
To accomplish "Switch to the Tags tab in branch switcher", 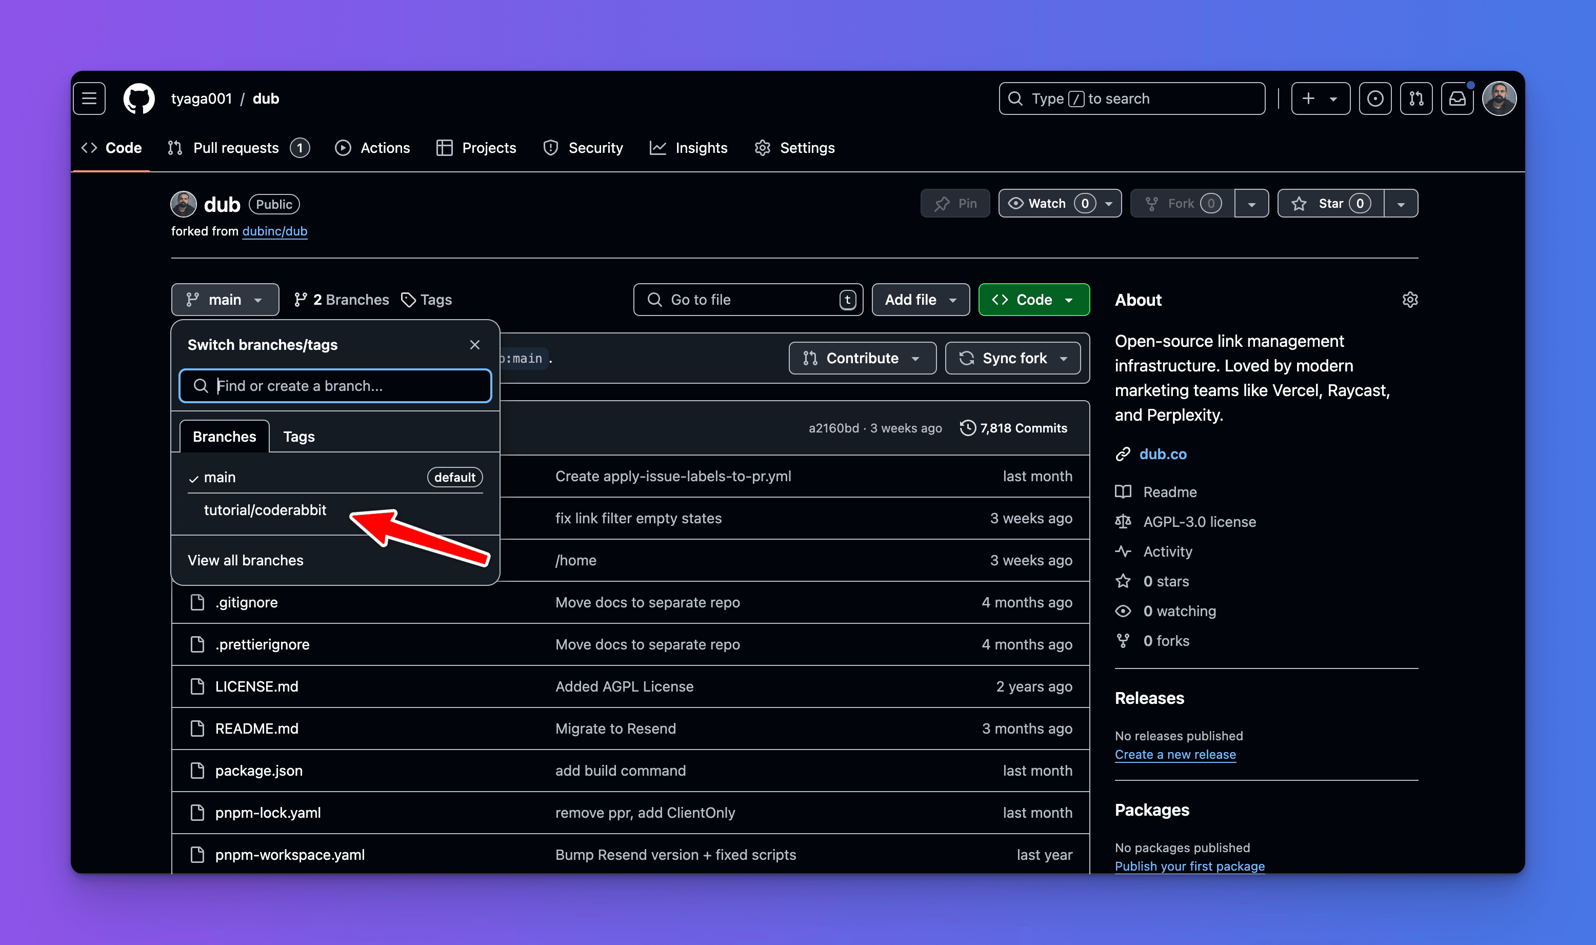I will [299, 436].
